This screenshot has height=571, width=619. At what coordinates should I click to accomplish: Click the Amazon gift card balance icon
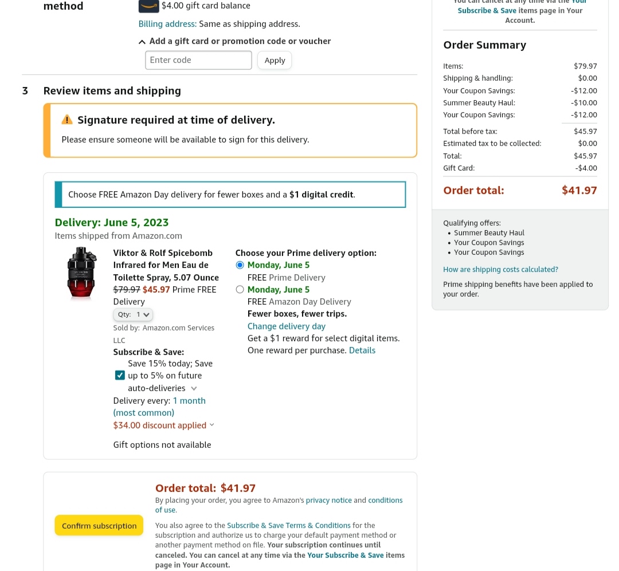(x=148, y=6)
